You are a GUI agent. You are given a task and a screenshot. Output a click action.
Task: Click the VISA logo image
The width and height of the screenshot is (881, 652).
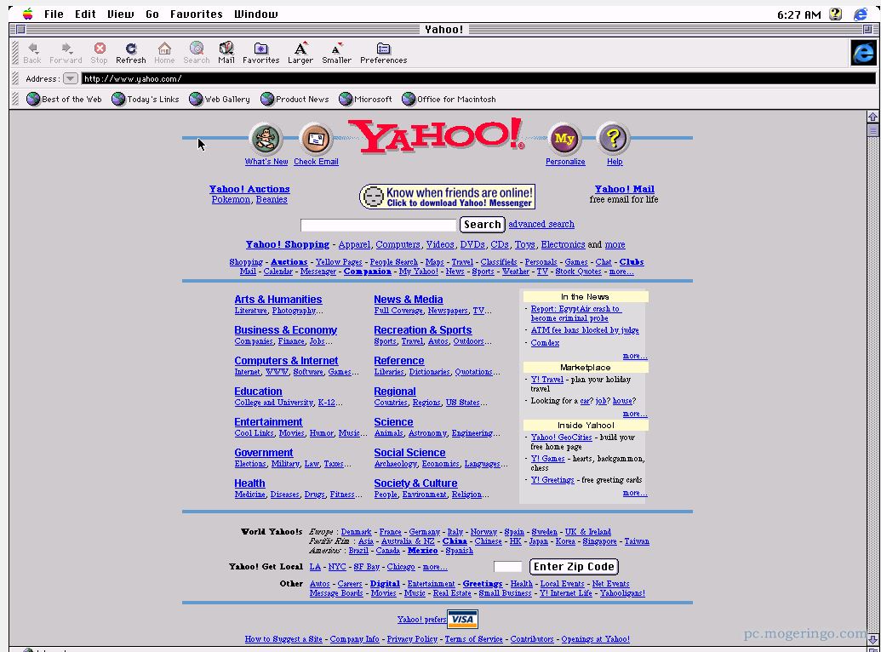pos(462,620)
